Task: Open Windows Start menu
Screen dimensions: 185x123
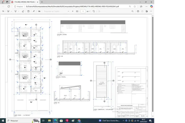Action: (x=3, y=121)
